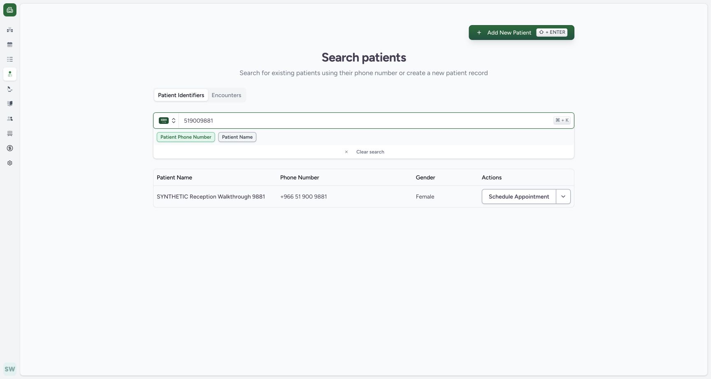Viewport: 711px width, 379px height.
Task: Open the microscope lab icon
Action: click(10, 89)
